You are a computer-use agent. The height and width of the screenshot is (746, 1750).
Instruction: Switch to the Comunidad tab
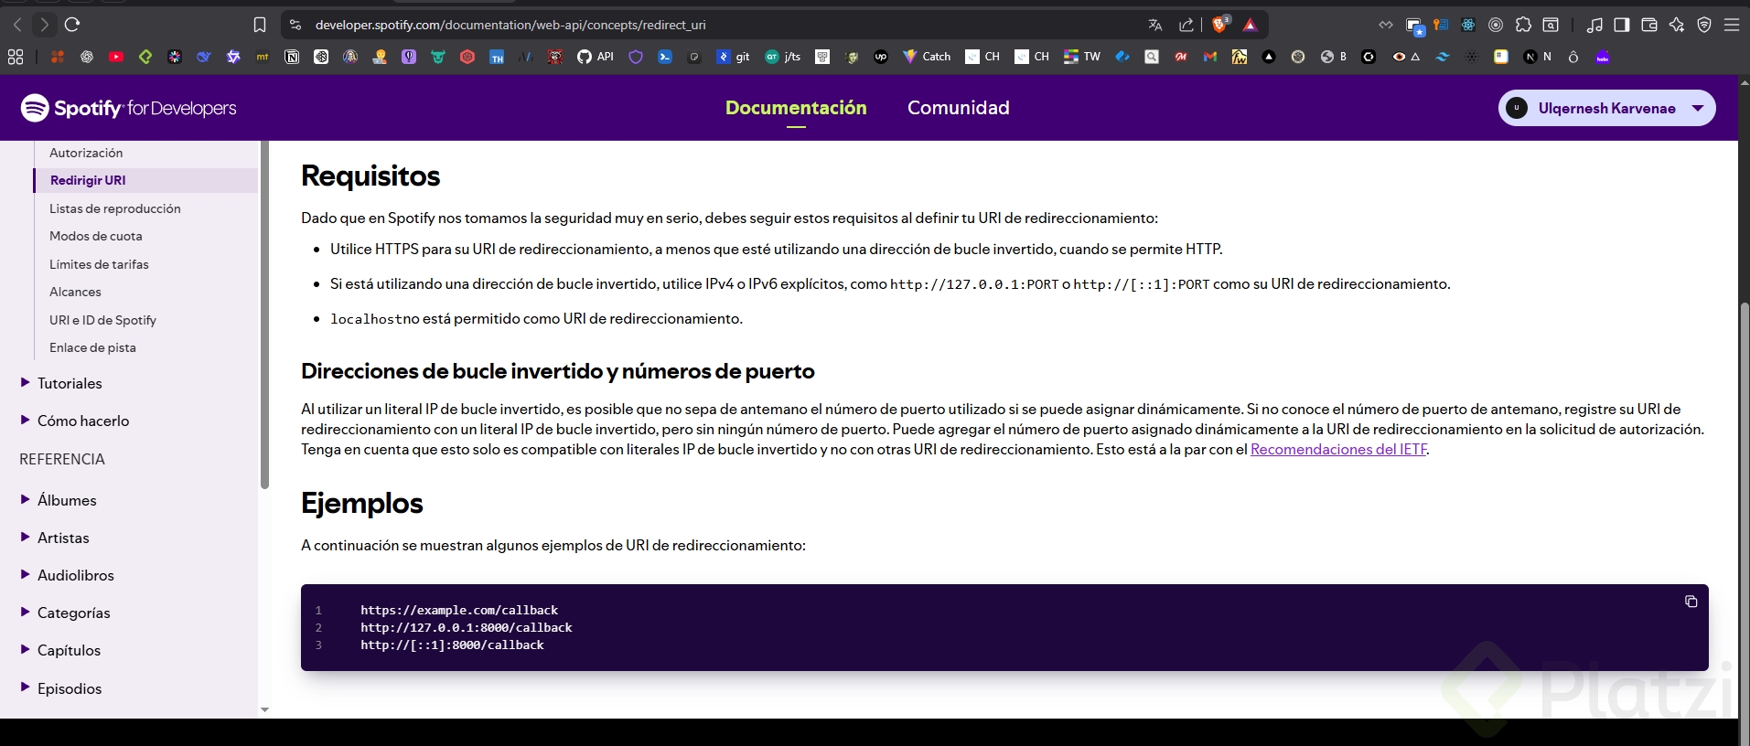pos(959,108)
